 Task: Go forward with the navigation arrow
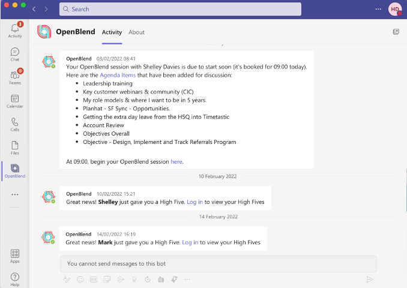(46, 9)
